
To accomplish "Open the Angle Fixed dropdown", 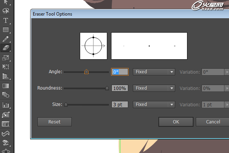I will [x=154, y=72].
